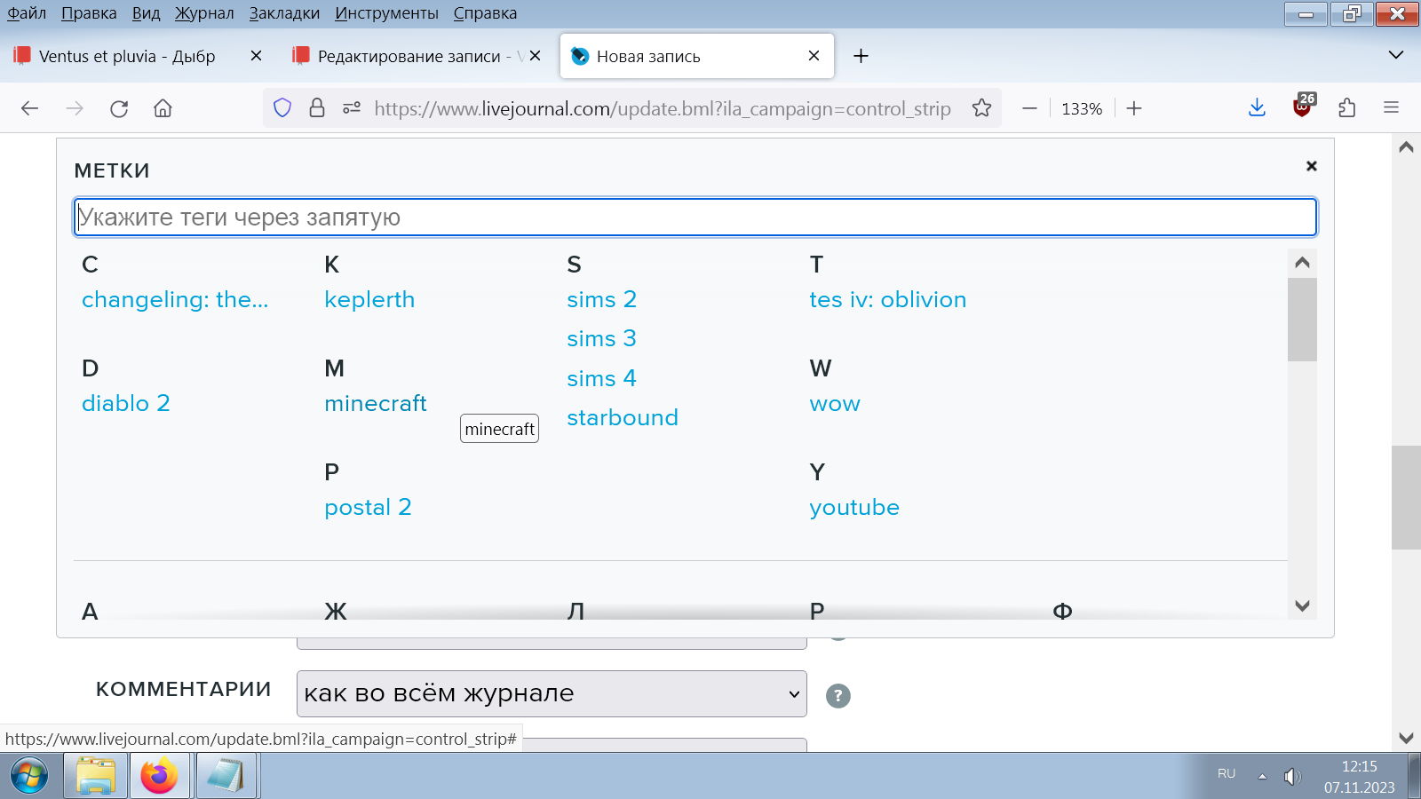Add tag sims 3

coord(601,338)
